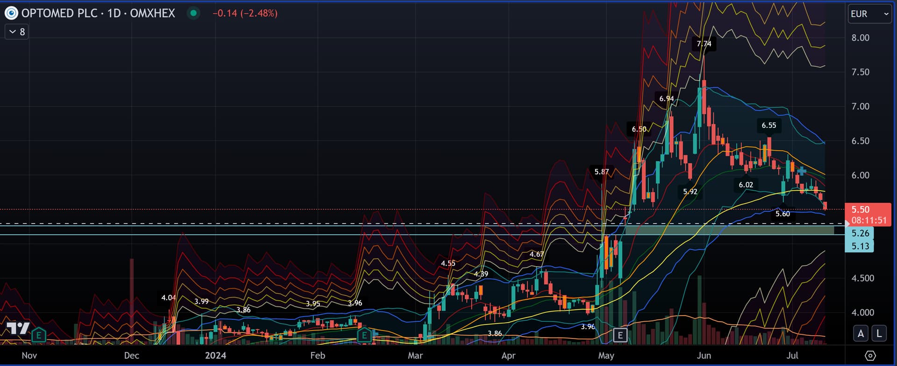
Task: Open chart settings gear icon
Action: coord(870,356)
